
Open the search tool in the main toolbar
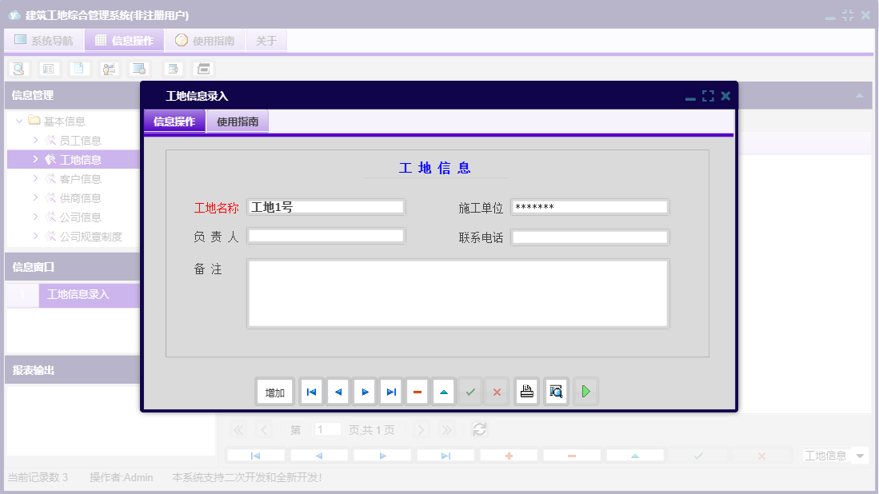pos(18,69)
